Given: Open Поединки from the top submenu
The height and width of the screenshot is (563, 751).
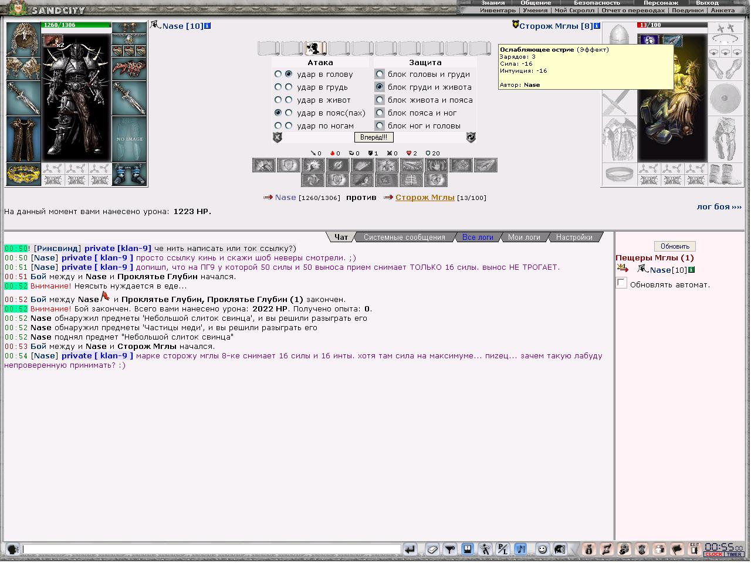Looking at the screenshot, I should (x=687, y=11).
